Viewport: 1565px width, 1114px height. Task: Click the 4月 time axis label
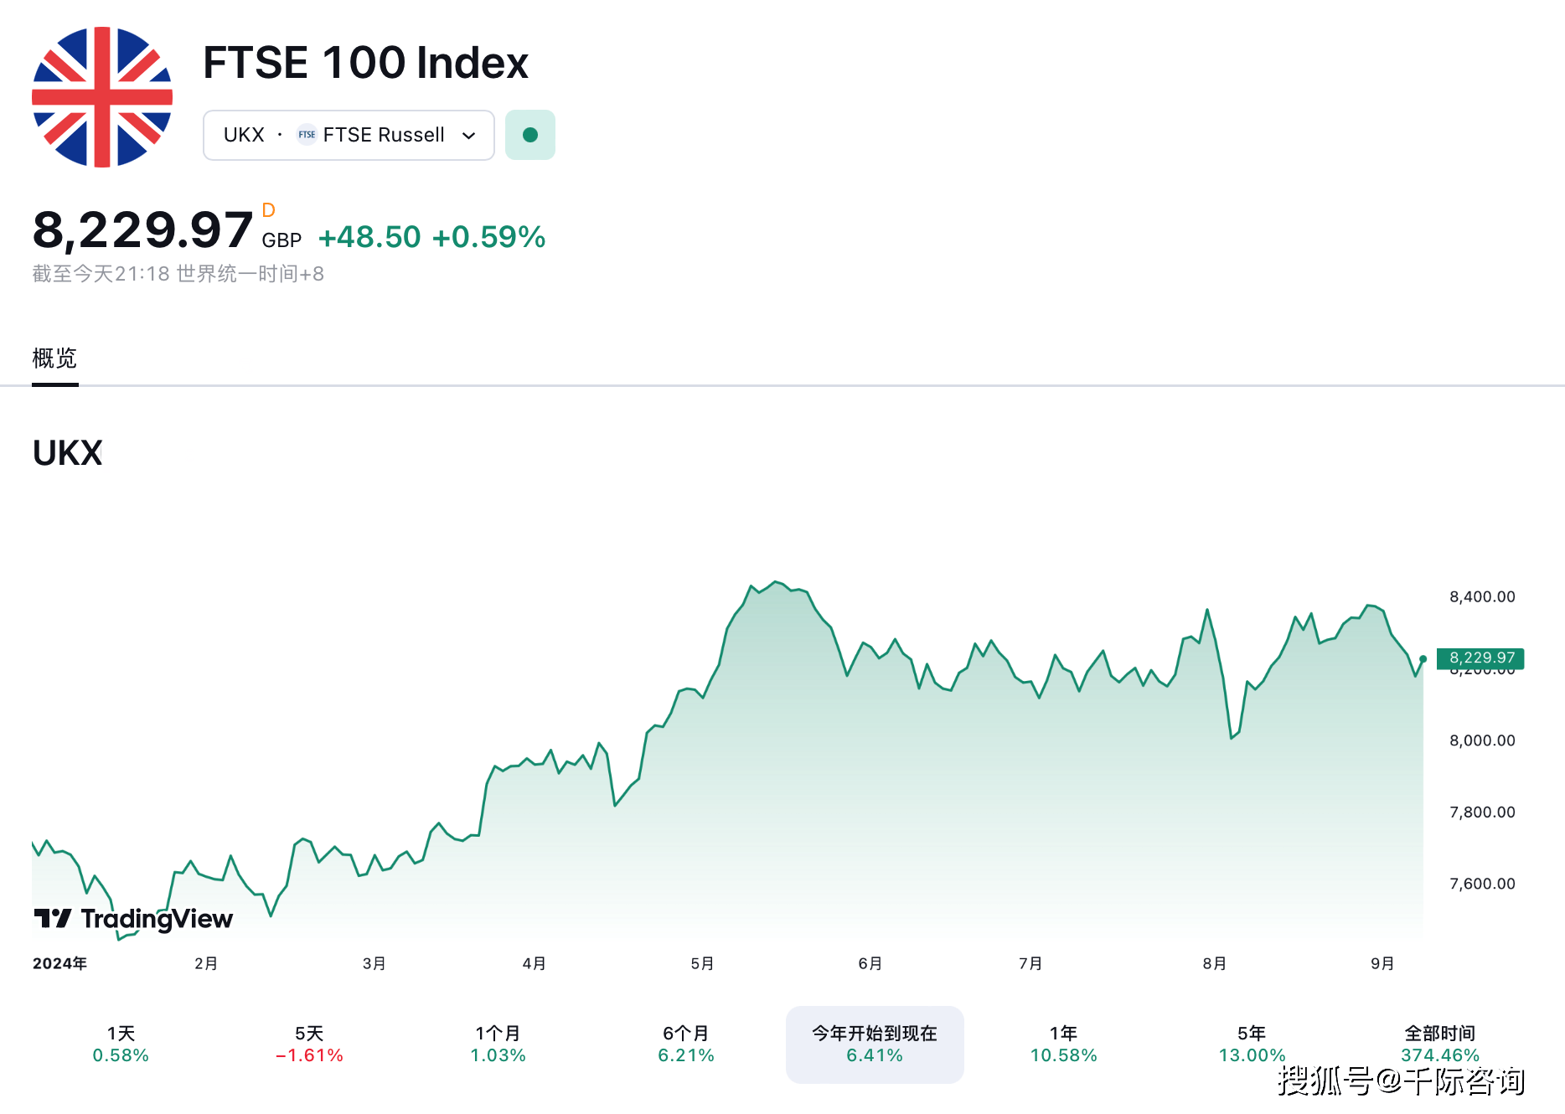click(x=535, y=964)
